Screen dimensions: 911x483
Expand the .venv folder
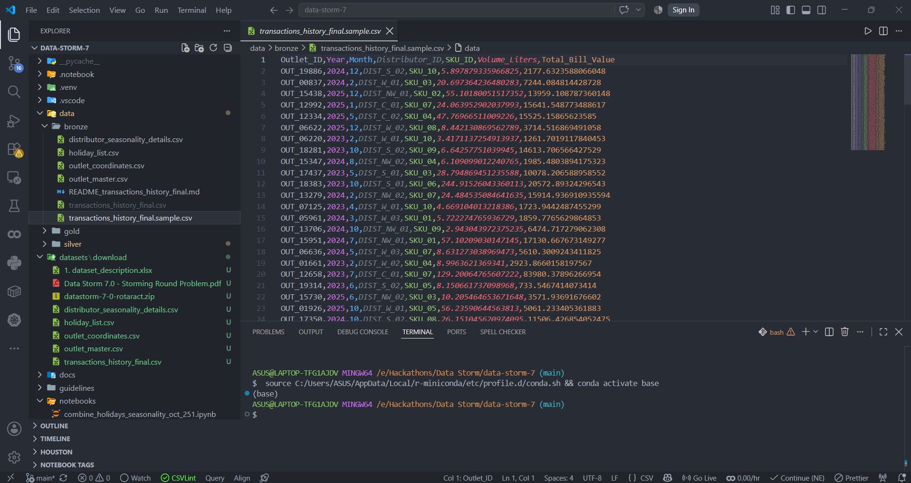pos(40,87)
